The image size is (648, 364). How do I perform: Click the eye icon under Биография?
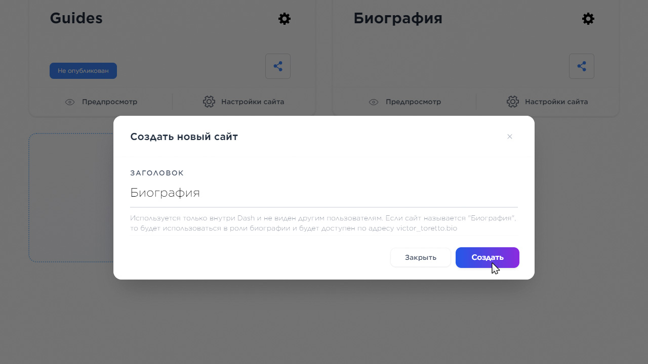(x=374, y=102)
